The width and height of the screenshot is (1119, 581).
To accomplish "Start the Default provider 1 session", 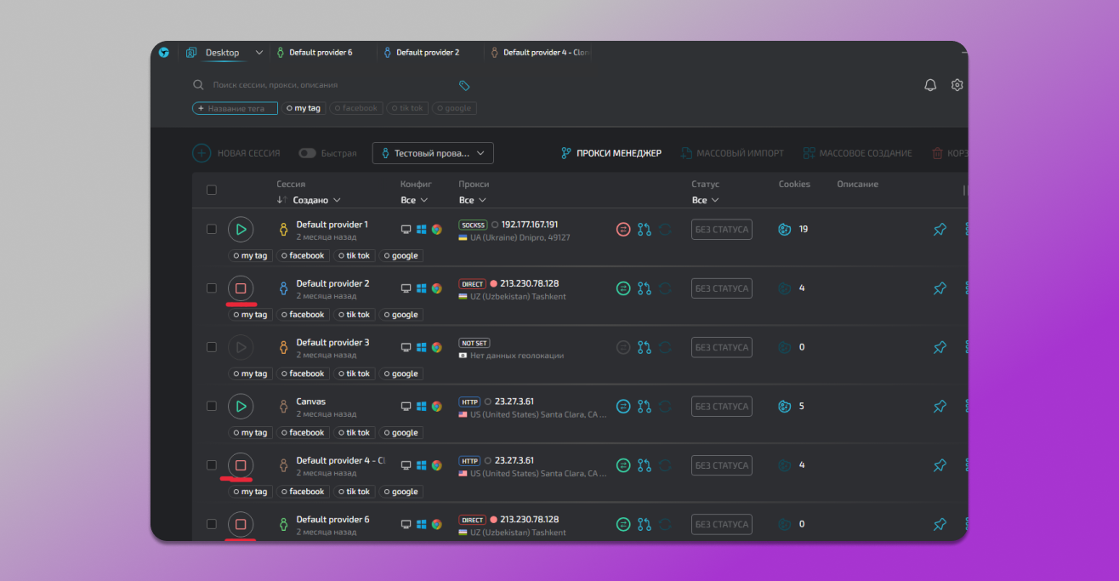I will click(x=241, y=229).
